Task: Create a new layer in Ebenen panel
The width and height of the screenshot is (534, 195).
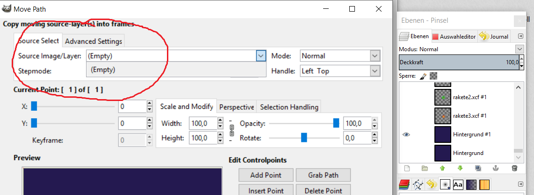Action: 406,168
